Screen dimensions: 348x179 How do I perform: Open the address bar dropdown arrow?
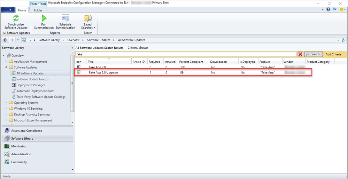[x=338, y=40]
